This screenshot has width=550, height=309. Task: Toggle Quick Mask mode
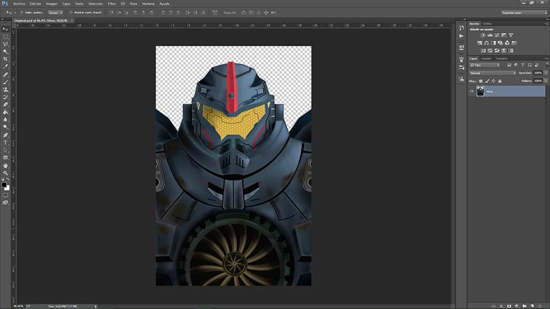tap(5, 195)
